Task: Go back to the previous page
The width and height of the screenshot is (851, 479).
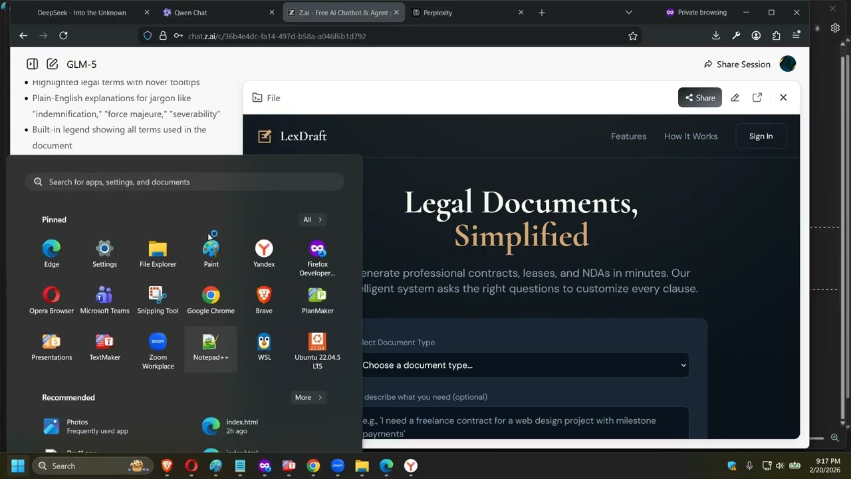Action: pyautogui.click(x=23, y=36)
